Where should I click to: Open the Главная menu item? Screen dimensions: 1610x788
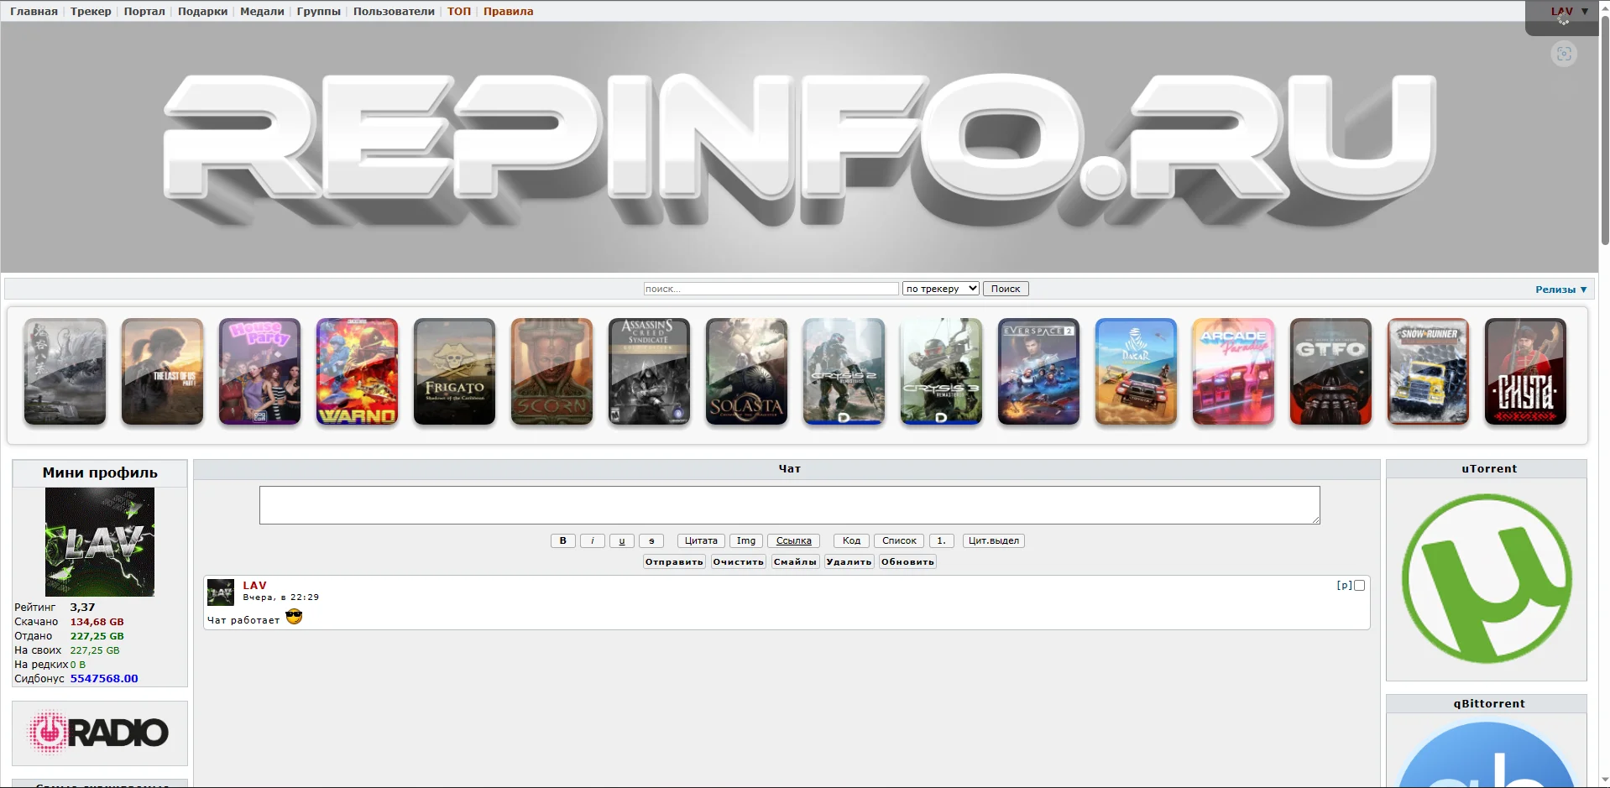[34, 12]
